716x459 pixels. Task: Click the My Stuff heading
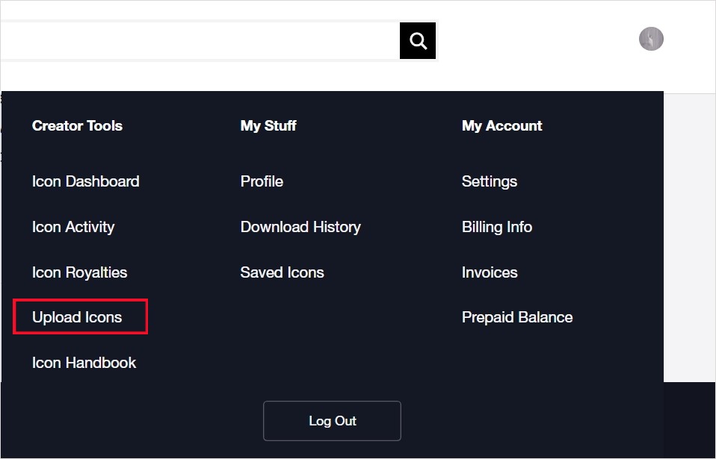pyautogui.click(x=268, y=126)
